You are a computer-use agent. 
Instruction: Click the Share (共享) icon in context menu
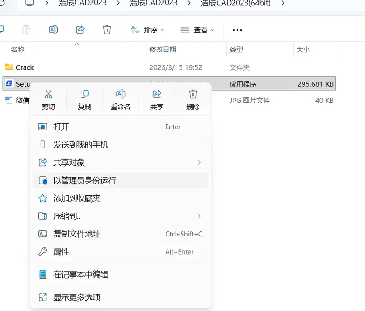pos(157,94)
